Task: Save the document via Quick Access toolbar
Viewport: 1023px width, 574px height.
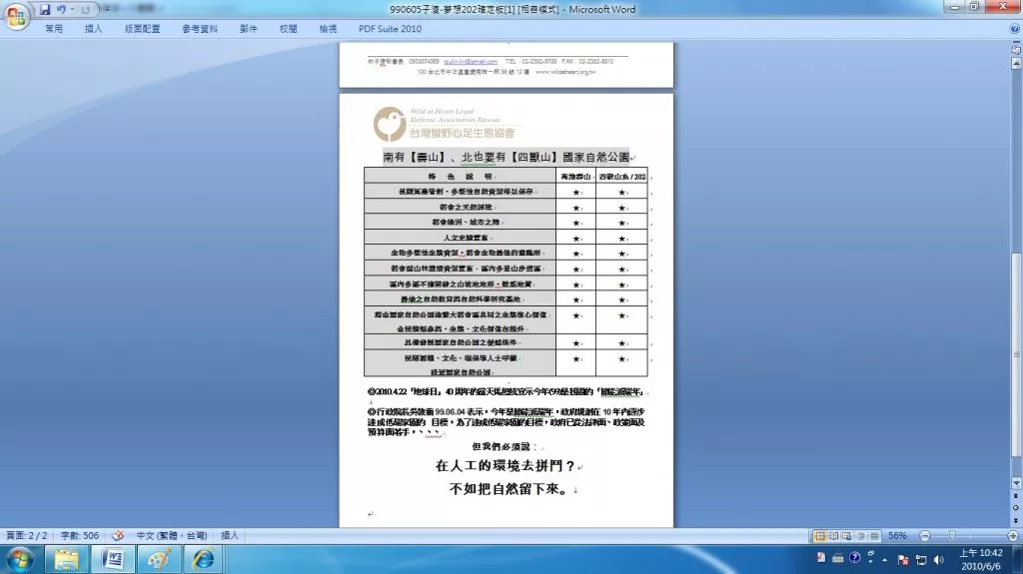Action: [x=45, y=10]
